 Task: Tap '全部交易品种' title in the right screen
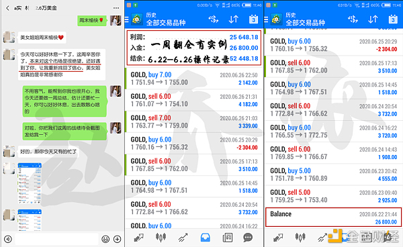(x=306, y=23)
